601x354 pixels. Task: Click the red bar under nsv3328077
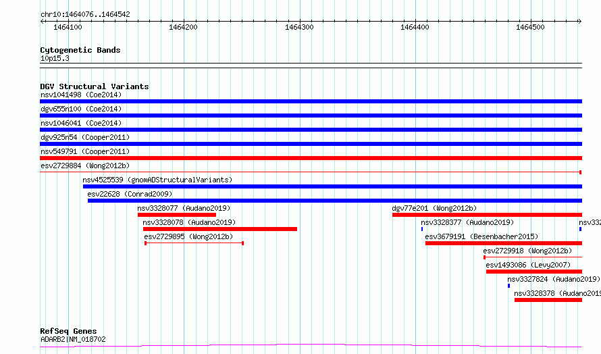(177, 215)
